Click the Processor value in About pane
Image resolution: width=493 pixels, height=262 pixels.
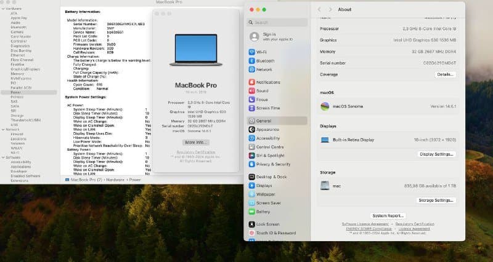tap(429, 28)
